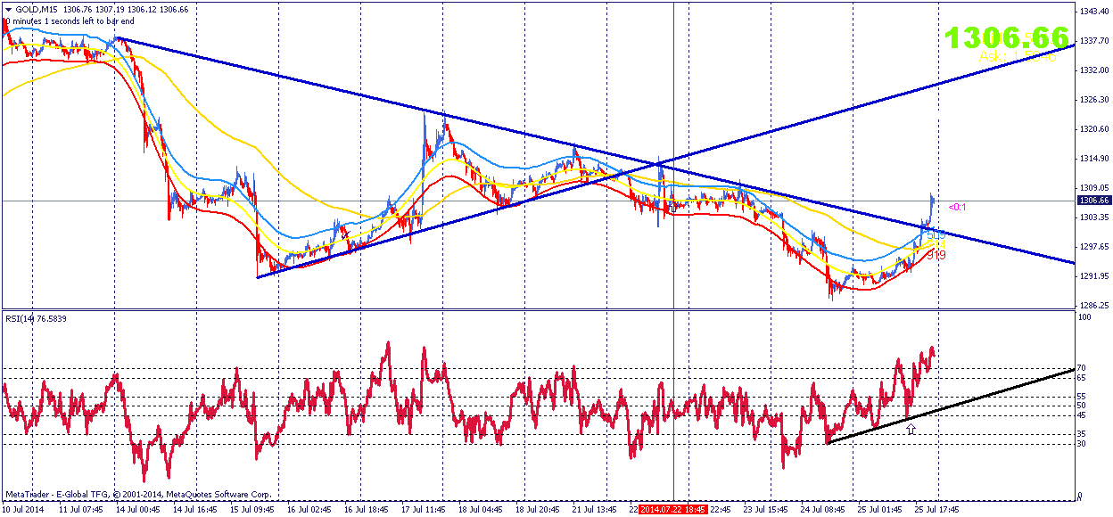Click the RSI level 50 scale label
This screenshot has height=517, width=1113.
(1083, 406)
